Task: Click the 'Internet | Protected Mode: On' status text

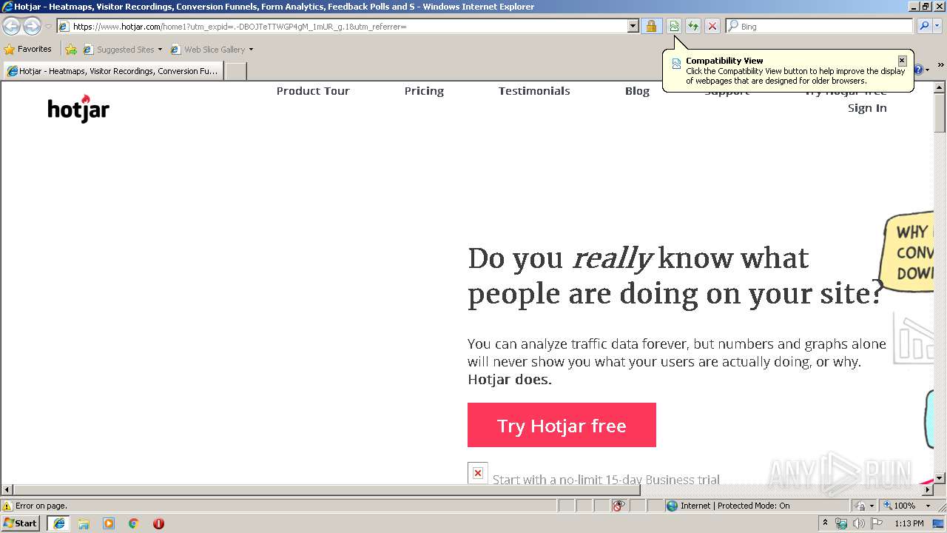Action: (x=735, y=506)
